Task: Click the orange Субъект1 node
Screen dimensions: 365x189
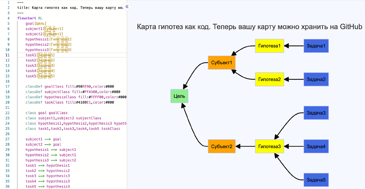Action: coord(221,62)
